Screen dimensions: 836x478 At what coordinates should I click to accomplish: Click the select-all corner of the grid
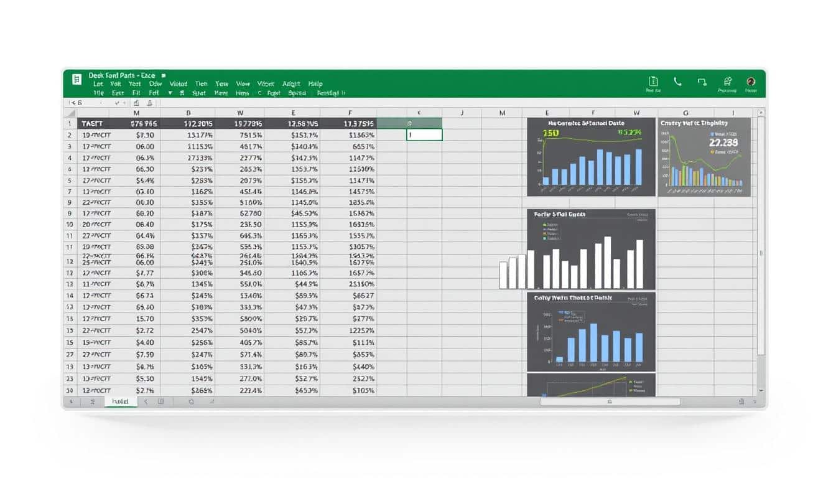(x=70, y=113)
